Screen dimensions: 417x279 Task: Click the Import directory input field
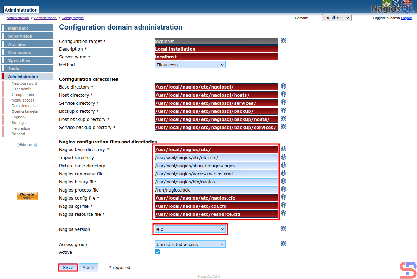(x=216, y=158)
